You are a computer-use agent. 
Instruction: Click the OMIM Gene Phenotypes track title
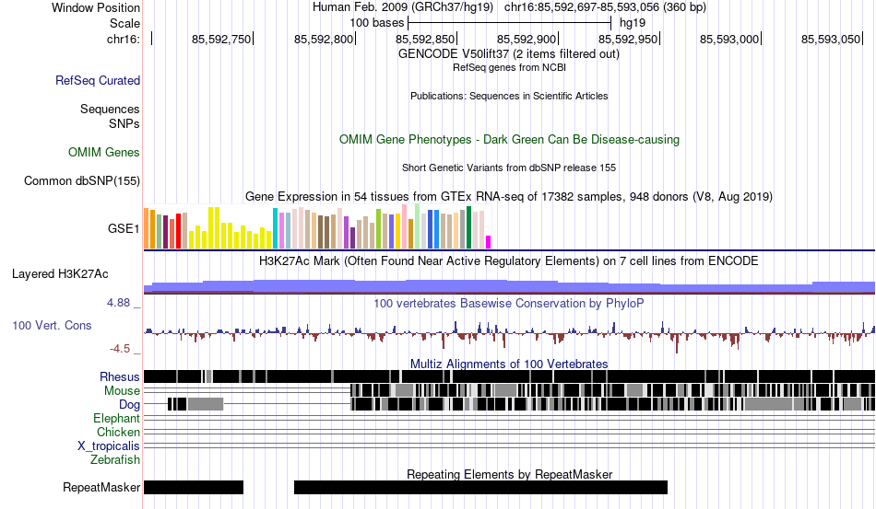click(509, 139)
